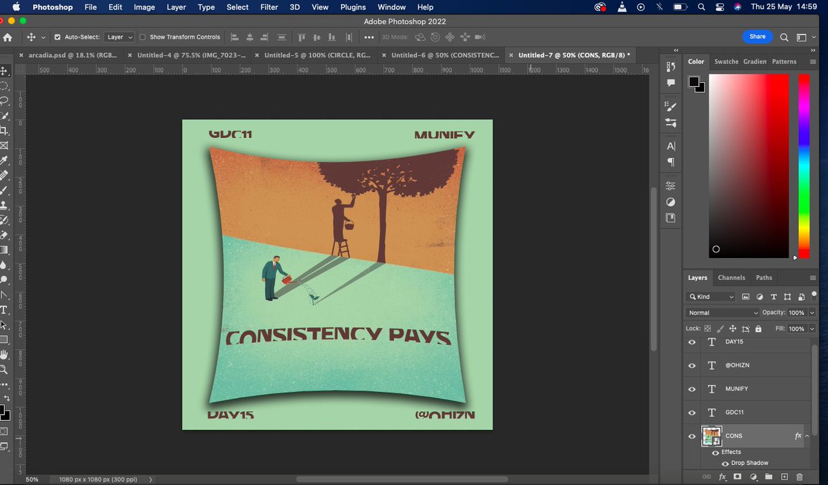Select the Elliptical Marquee tool

[3, 86]
